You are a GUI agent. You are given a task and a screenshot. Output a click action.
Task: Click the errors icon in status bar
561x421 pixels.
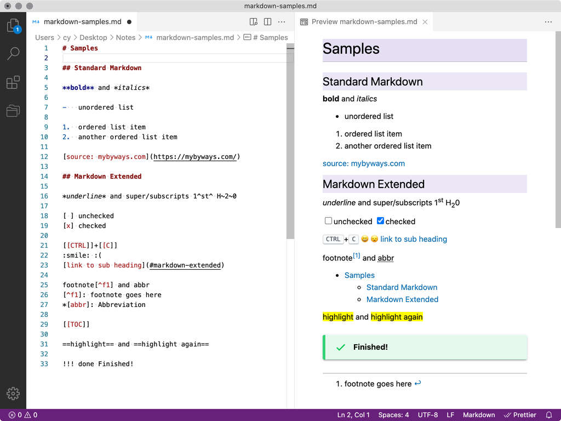click(12, 415)
